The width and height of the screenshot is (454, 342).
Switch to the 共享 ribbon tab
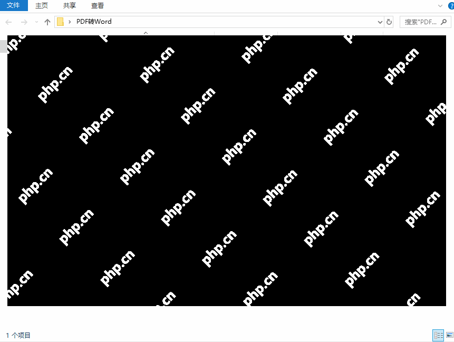tap(69, 6)
